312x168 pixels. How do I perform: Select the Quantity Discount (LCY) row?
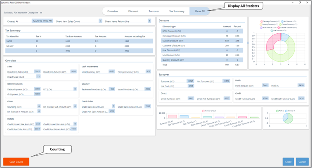(202, 60)
